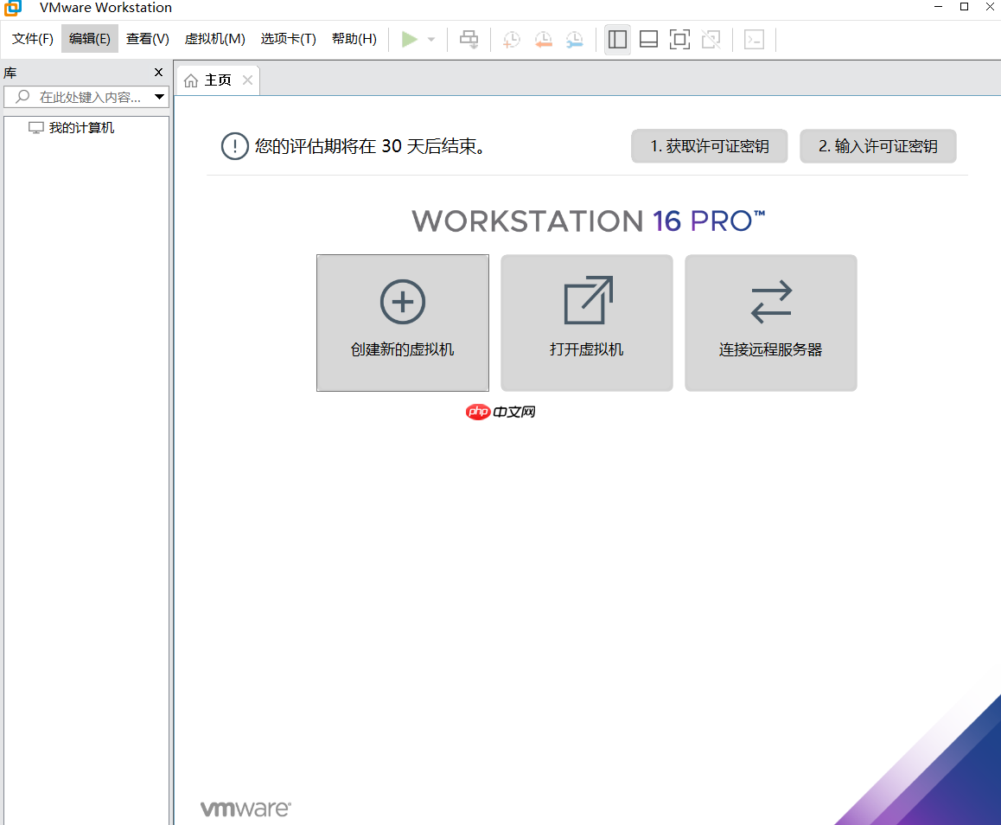Show the thumbnail bar
Screen dimensions: 1001x825
(647, 39)
